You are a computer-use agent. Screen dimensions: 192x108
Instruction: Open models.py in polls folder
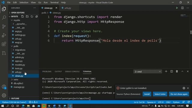[20, 65]
